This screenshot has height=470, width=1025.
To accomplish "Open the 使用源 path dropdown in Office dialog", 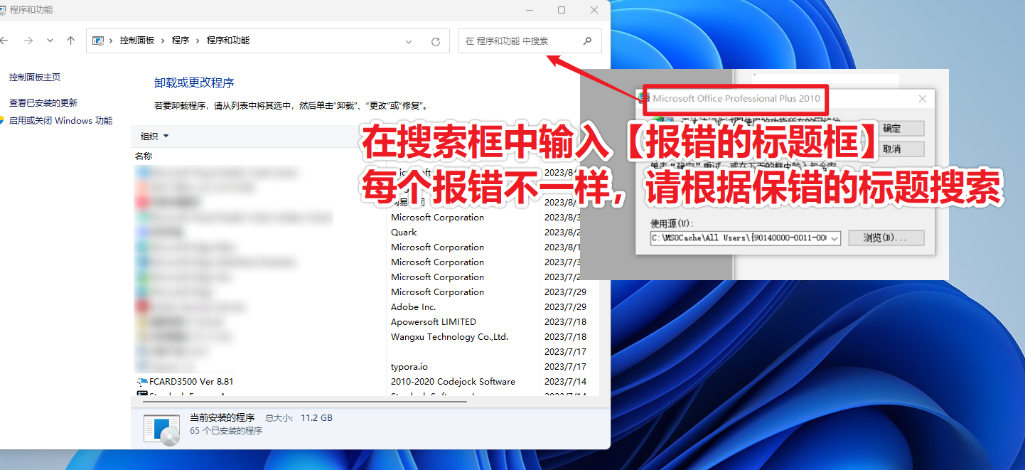I will point(835,238).
